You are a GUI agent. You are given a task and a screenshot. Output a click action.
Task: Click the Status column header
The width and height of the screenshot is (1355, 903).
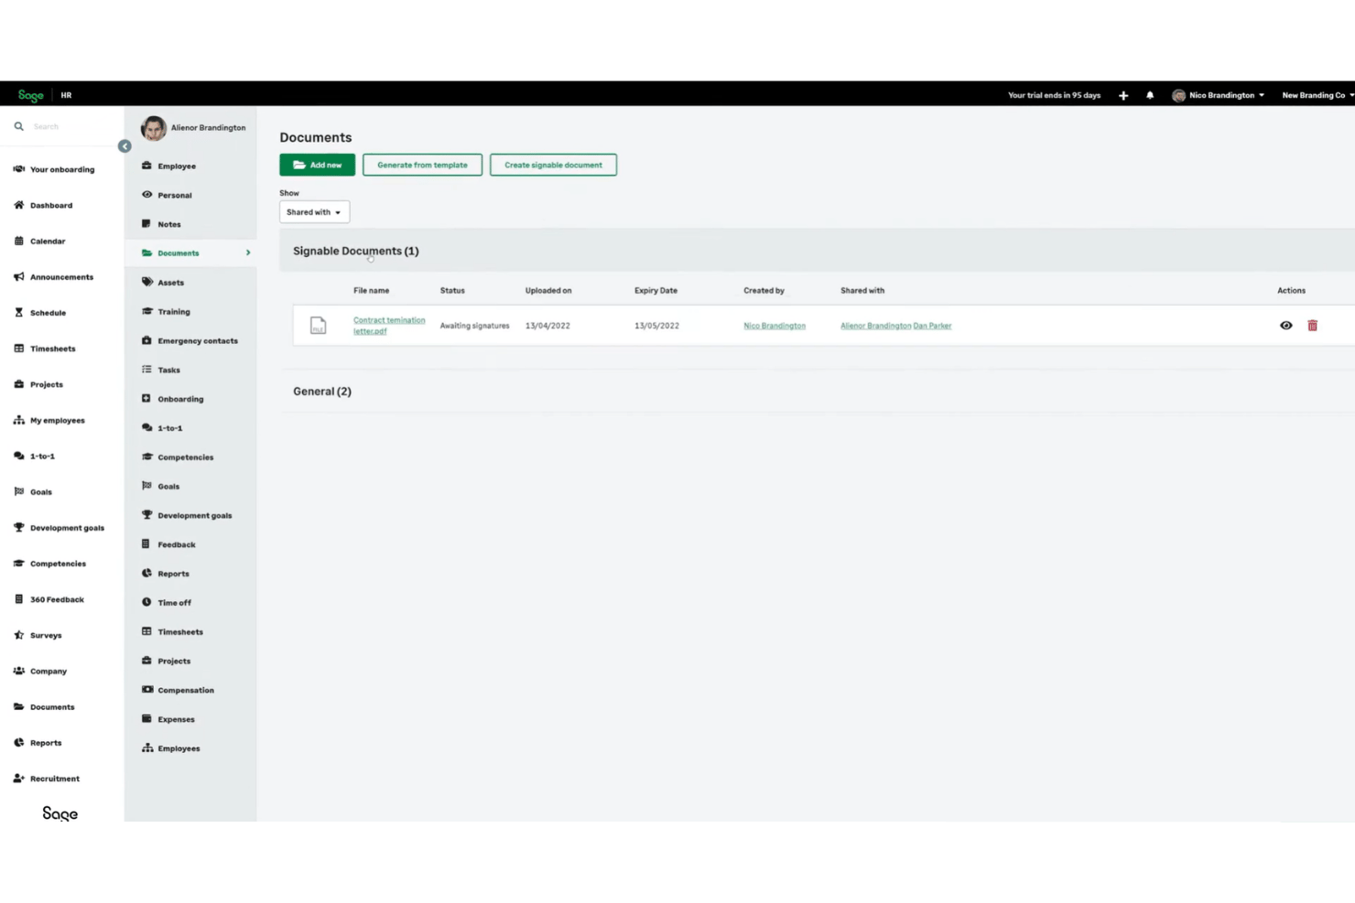pyautogui.click(x=452, y=291)
